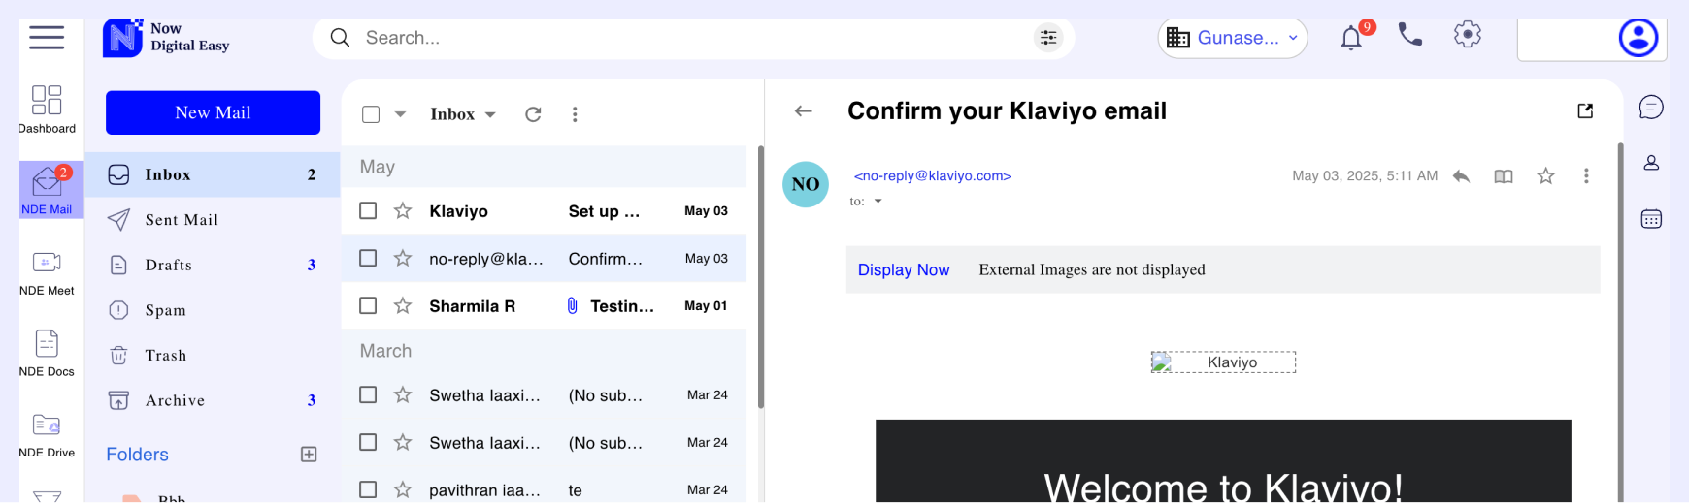Open search filter options icon
Image resolution: width=1689 pixels, height=503 pixels.
tap(1048, 38)
